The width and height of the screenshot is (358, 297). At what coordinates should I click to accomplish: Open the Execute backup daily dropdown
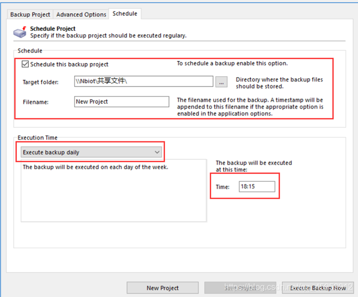(91, 152)
